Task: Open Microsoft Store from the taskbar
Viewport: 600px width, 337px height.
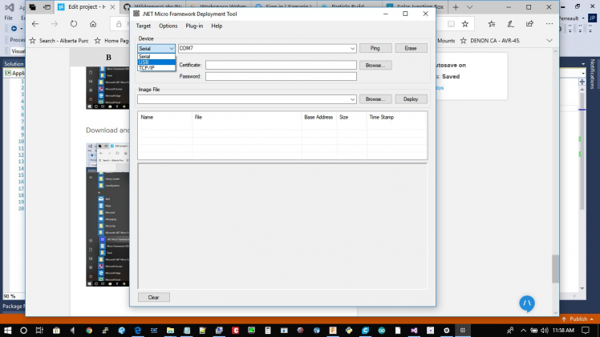Action: click(56, 330)
